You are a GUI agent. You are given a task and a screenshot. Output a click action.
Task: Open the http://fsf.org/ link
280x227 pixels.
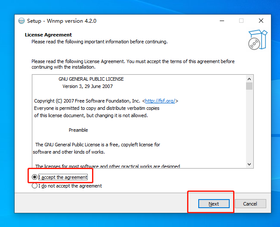[x=160, y=101]
